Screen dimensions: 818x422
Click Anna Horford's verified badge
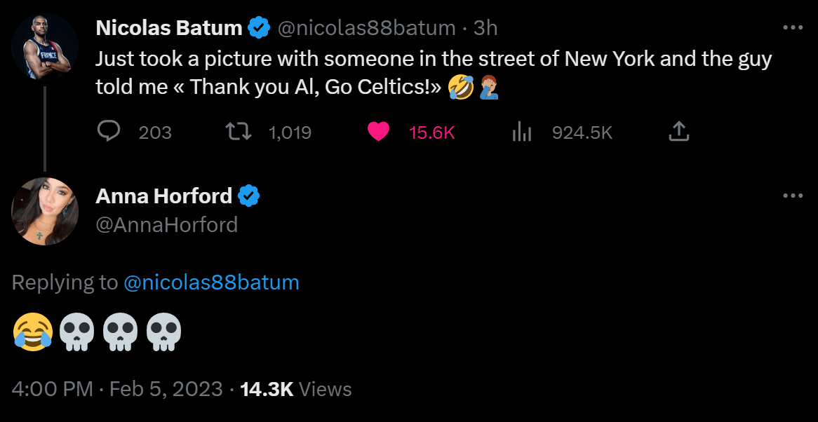click(248, 196)
